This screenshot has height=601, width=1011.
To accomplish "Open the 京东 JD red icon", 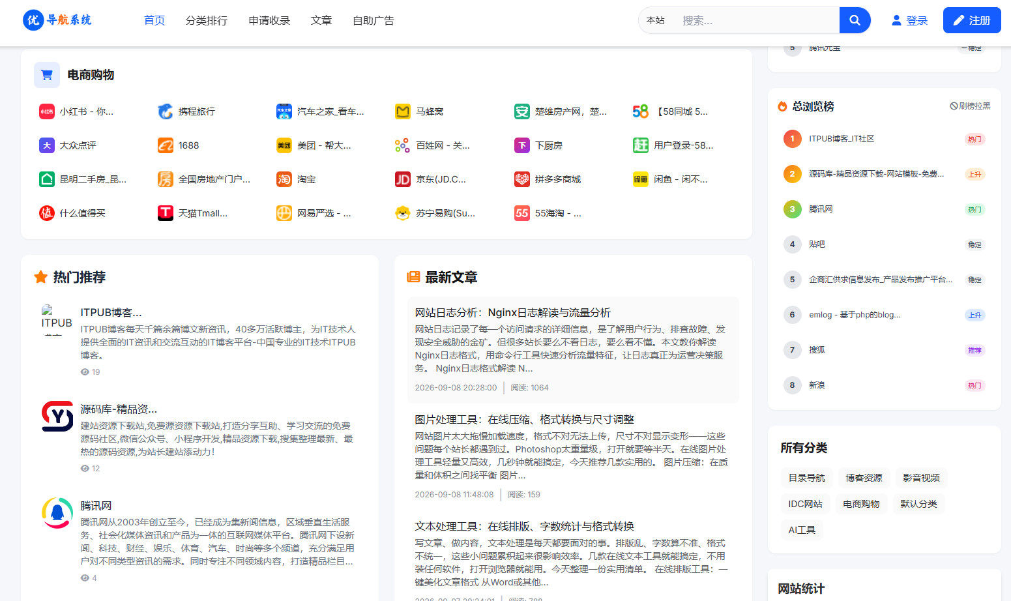I will click(403, 179).
